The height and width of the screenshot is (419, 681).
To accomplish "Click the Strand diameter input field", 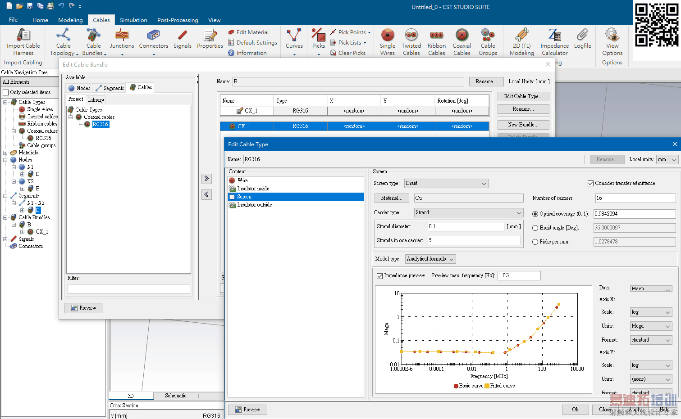I will (x=465, y=226).
